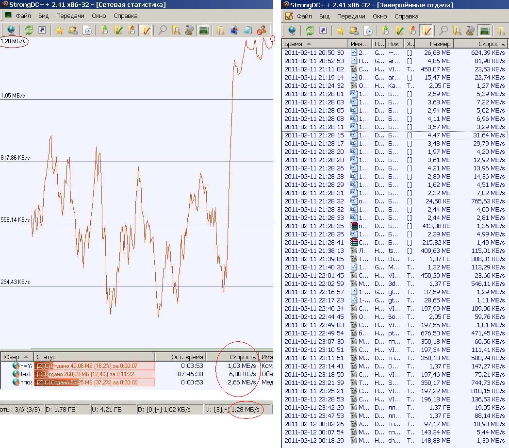Open Download Queue icon in right window toolbar
The image size is (509, 448).
[x=386, y=31]
